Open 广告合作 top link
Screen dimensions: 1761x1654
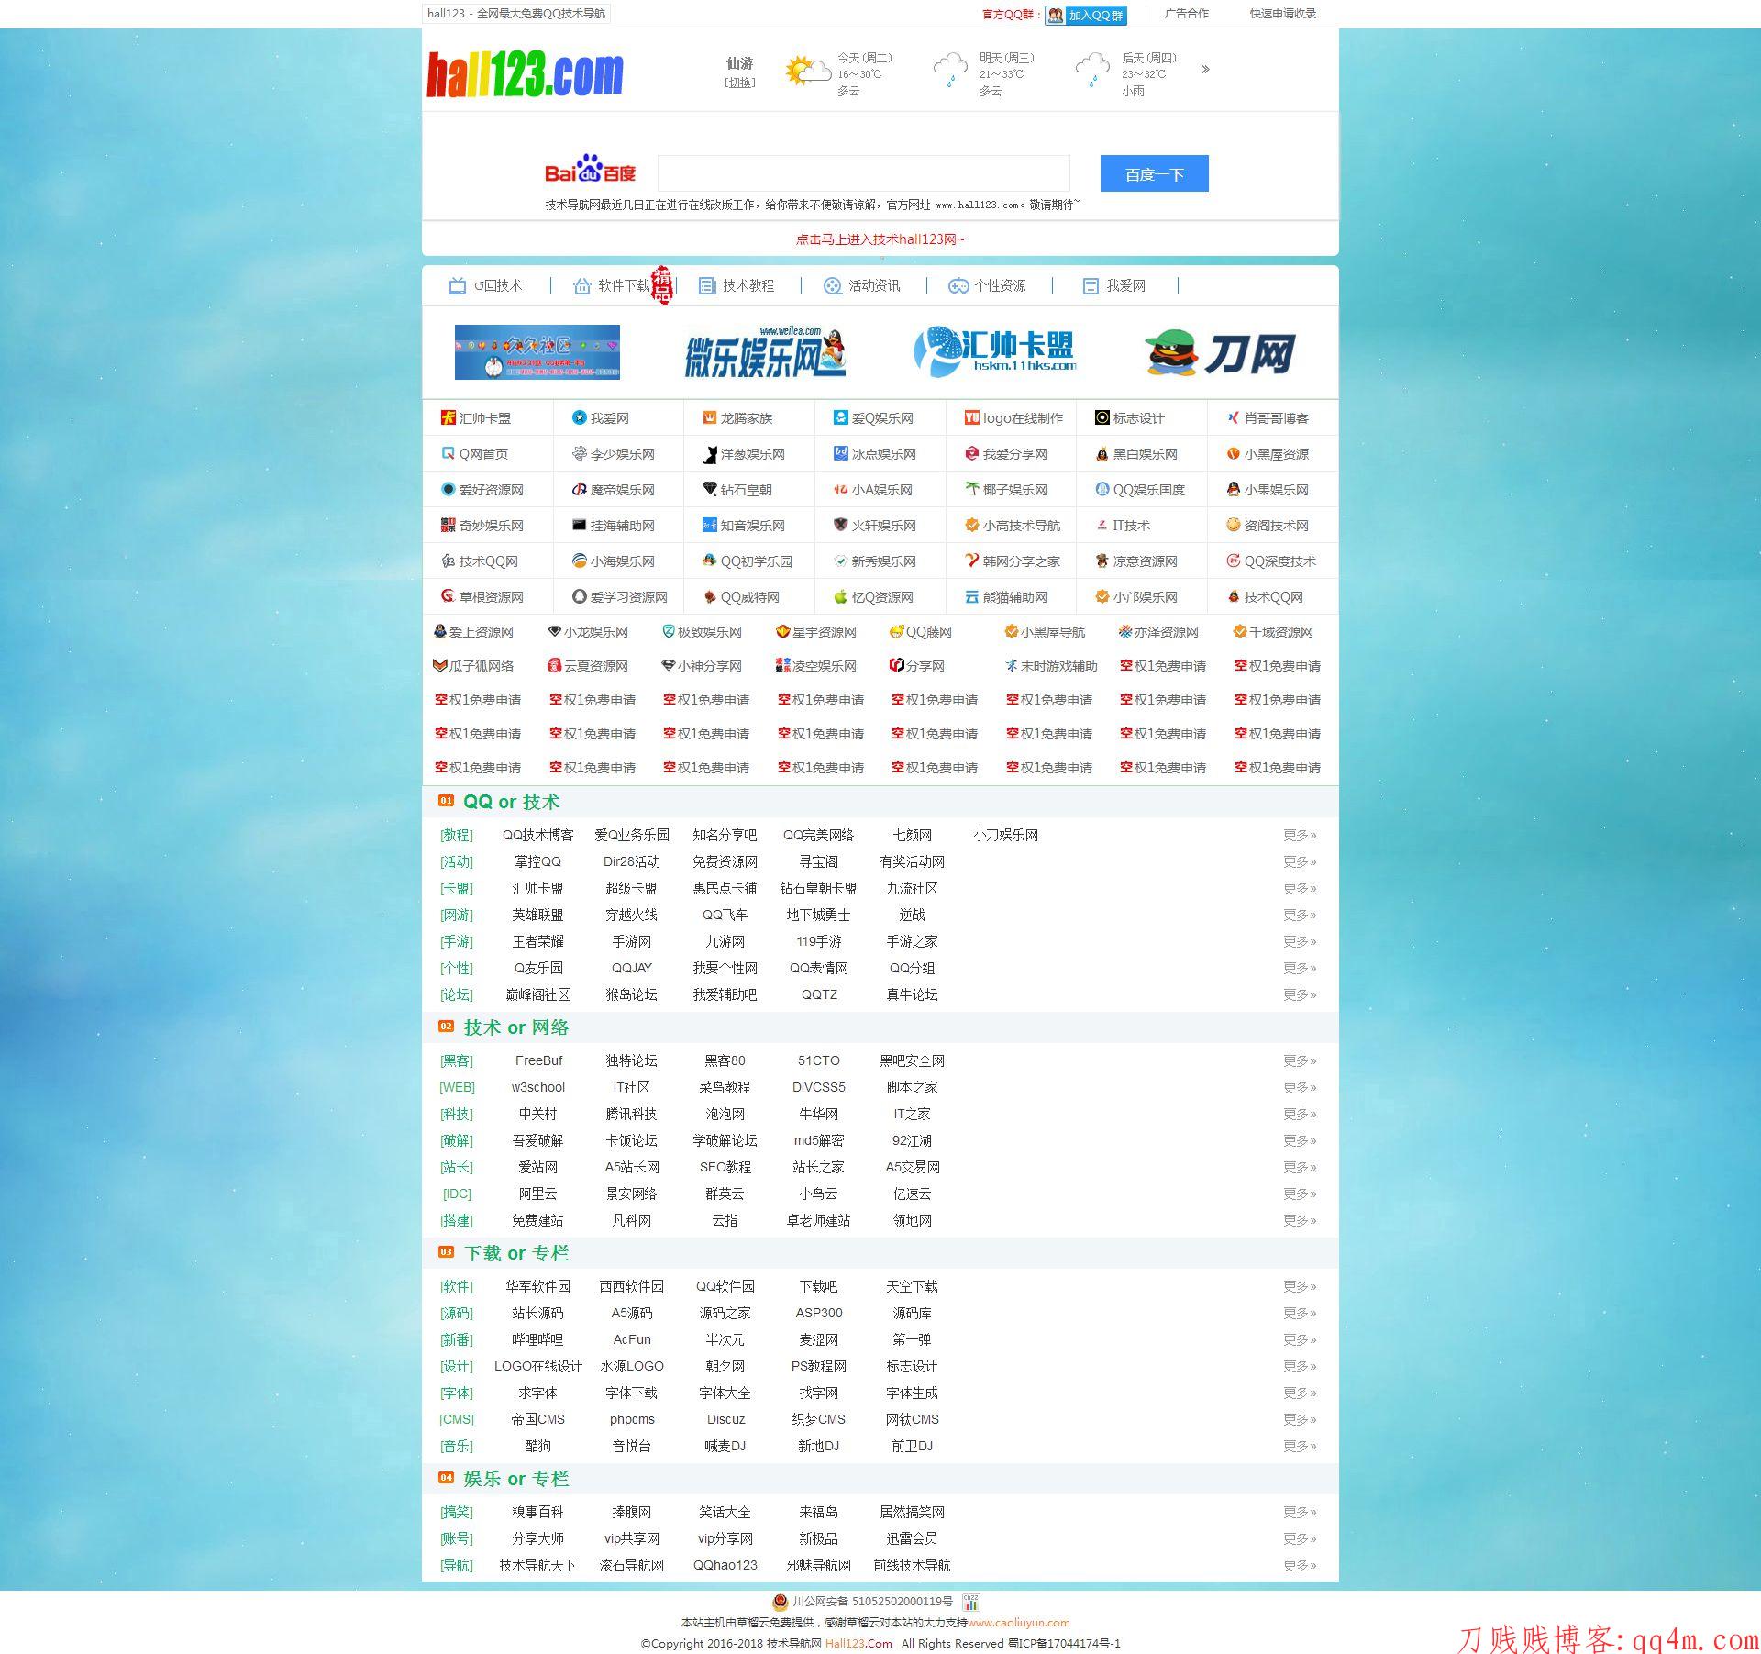[1187, 14]
